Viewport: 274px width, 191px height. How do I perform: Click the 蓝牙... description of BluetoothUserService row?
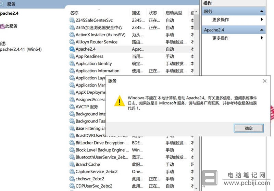point(138,157)
